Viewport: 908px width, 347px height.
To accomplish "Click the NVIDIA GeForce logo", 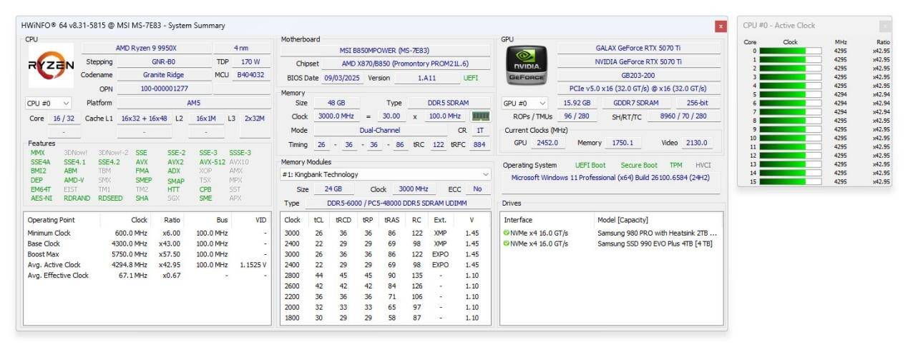I will pos(526,64).
